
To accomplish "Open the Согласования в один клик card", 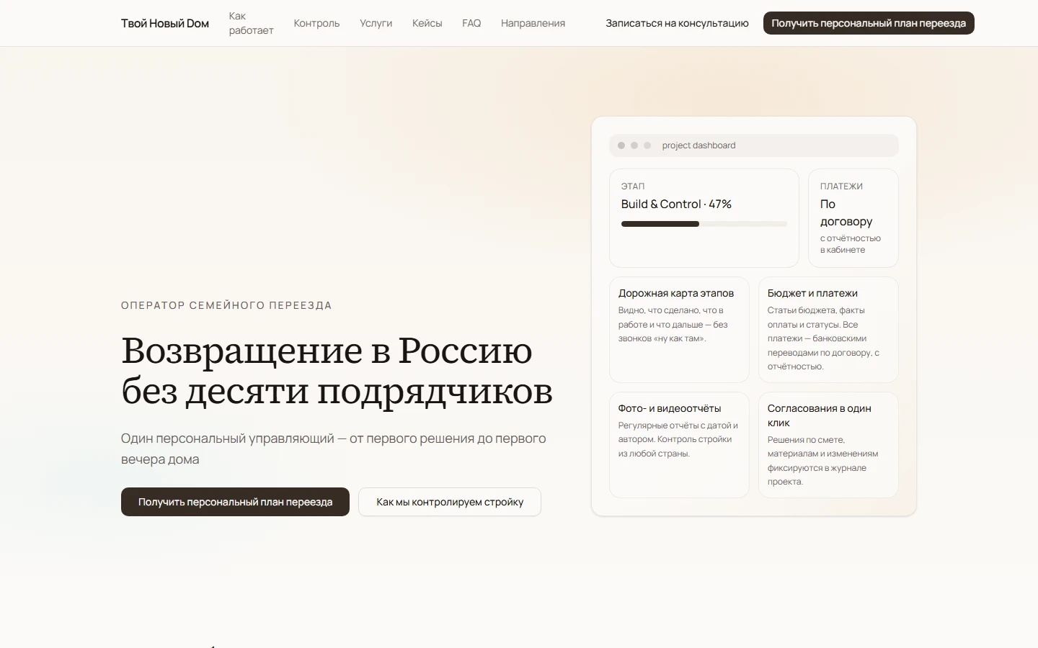I will [828, 445].
